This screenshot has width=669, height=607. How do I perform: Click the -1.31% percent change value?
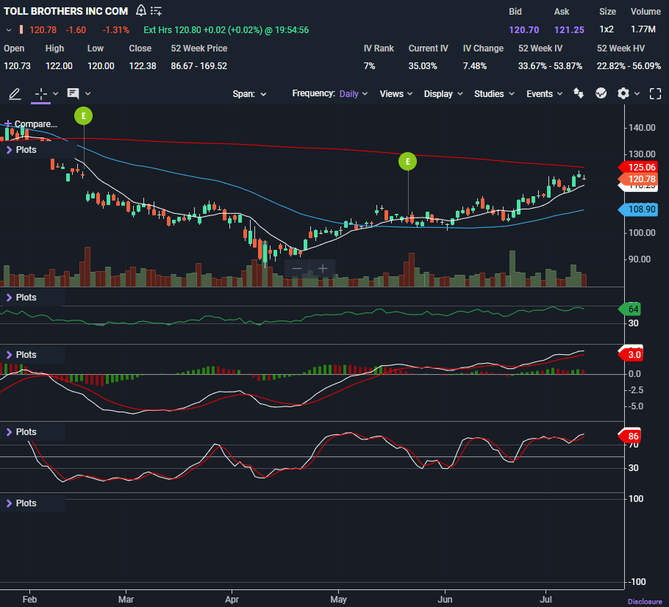coord(116,30)
